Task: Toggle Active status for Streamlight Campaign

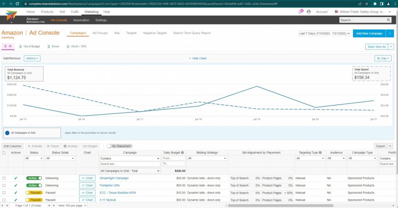Action: coord(34,178)
